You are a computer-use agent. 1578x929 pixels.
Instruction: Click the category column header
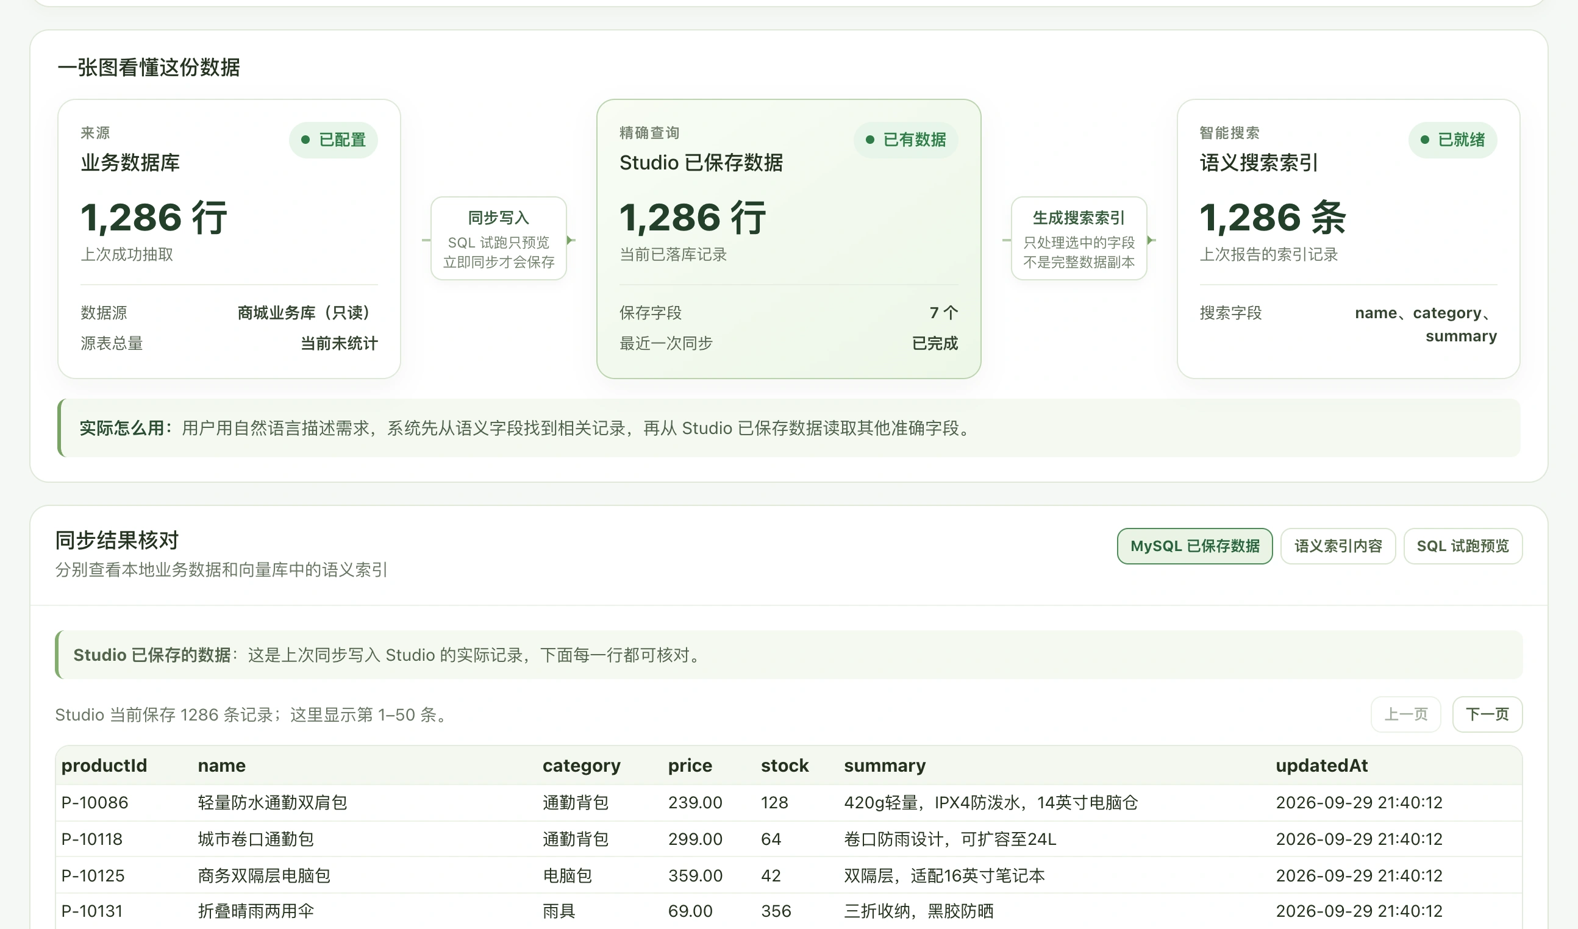(x=581, y=765)
